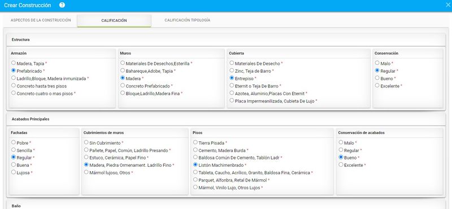
Task: Select Tierra Pisada under Pisos
Action: [195, 143]
